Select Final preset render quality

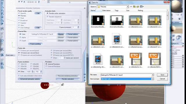(21, 18)
